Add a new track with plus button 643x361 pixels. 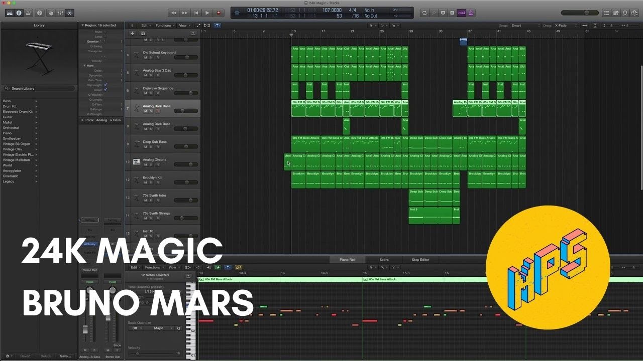tap(133, 33)
